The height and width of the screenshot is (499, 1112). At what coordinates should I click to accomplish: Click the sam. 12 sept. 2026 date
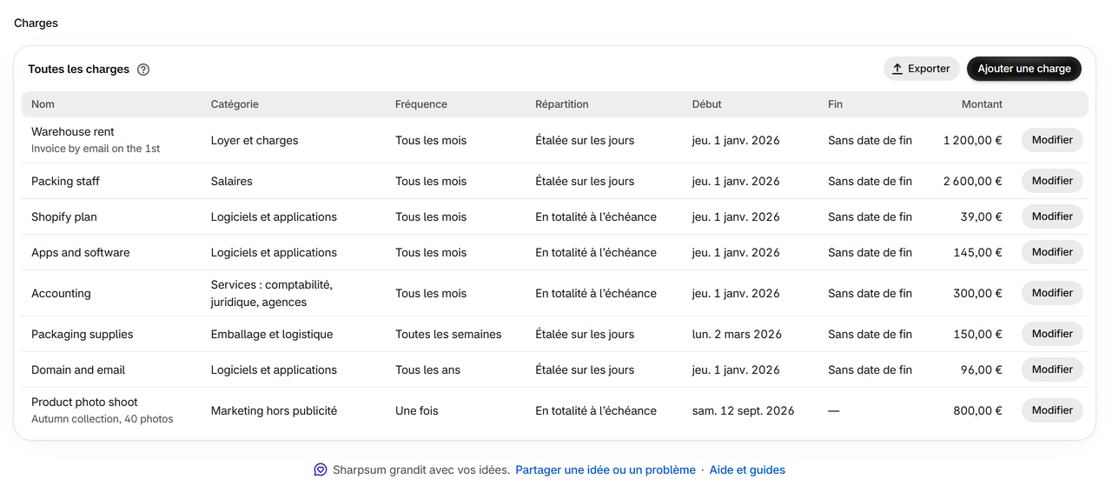click(744, 411)
